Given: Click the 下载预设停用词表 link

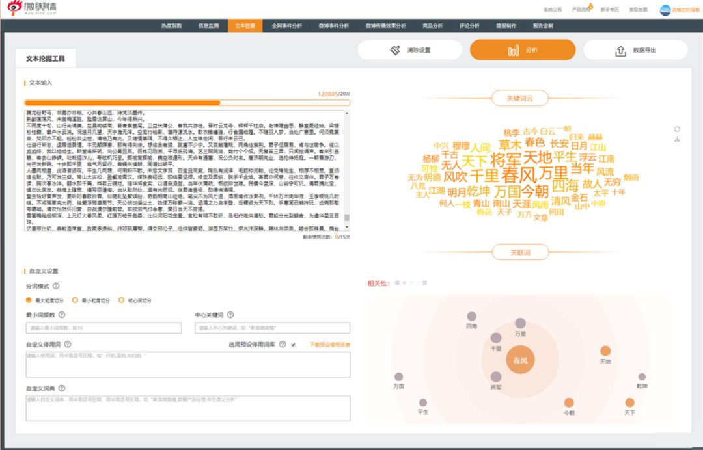Looking at the screenshot, I should pyautogui.click(x=329, y=345).
